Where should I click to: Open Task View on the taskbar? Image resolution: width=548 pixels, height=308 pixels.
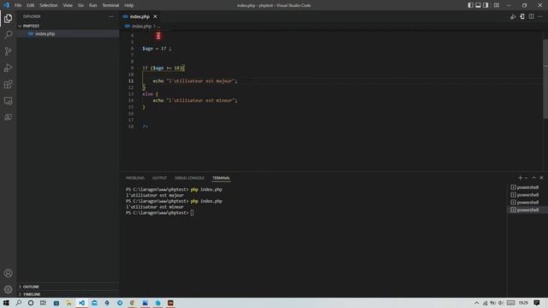(x=43, y=303)
